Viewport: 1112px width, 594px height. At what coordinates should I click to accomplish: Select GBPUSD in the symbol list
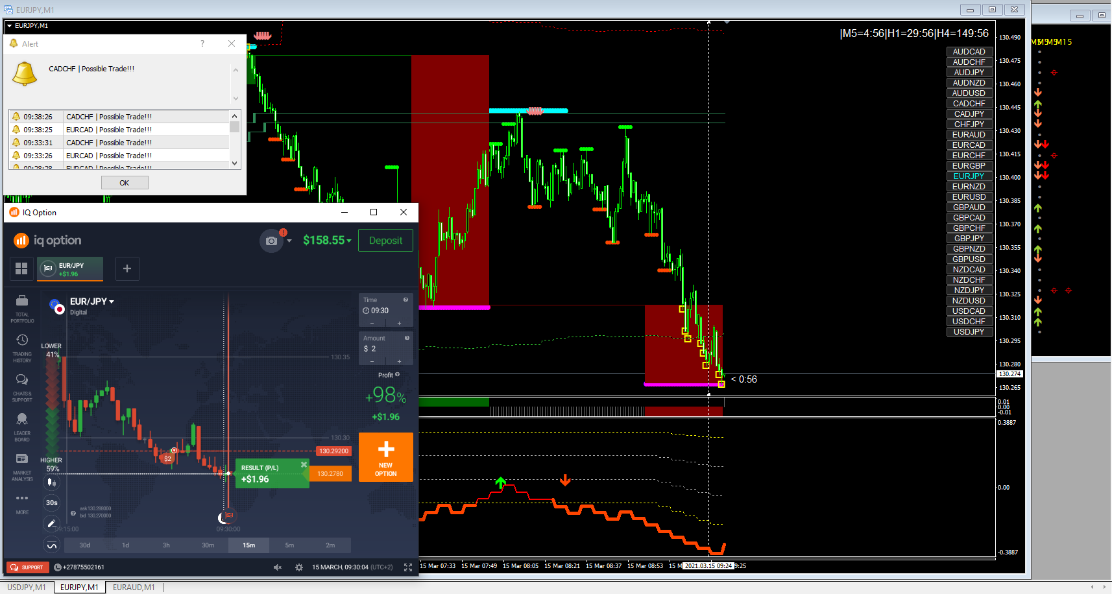coord(969,259)
